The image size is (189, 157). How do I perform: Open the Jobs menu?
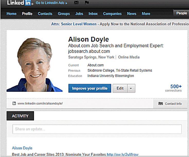point(79,14)
